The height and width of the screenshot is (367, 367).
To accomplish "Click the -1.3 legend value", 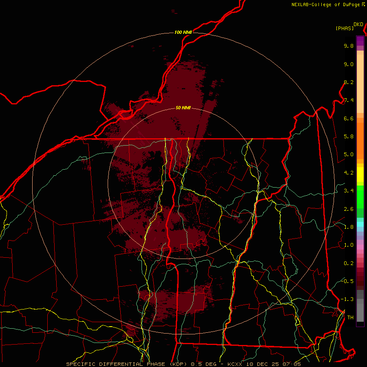I will [x=347, y=299].
